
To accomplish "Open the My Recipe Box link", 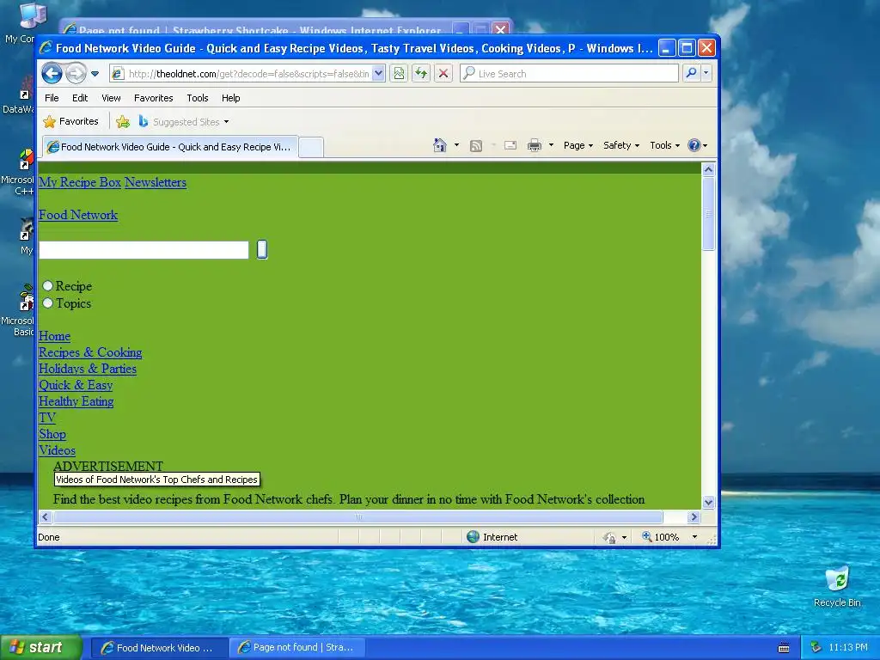I will [x=80, y=182].
